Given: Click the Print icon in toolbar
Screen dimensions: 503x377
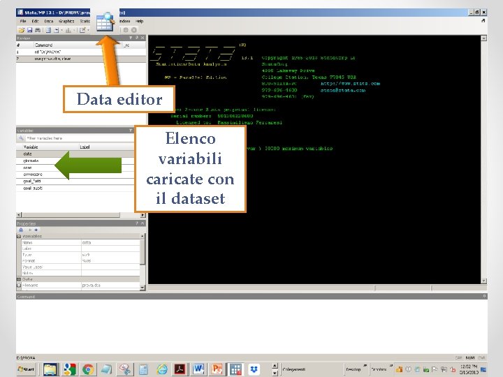Looking at the screenshot, I should coord(38,30).
